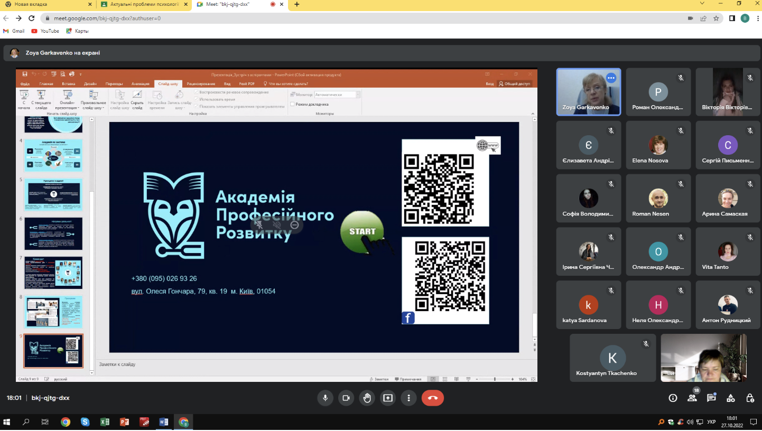Screen dimensions: 762x431
Task: Start slideshow from beginning (С начала)
Action: [x=24, y=99]
